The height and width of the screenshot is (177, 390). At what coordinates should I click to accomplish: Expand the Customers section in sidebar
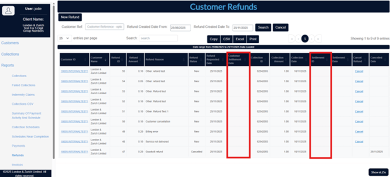coord(10,43)
